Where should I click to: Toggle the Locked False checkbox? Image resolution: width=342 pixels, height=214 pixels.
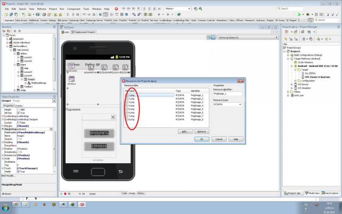(19, 123)
